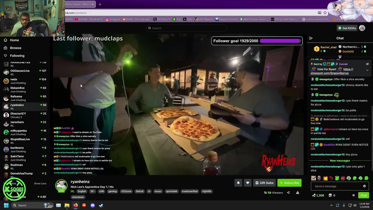This screenshot has height=210, width=373.
Task: Open zeroxhero channel in sidebar
Action: [x=25, y=124]
